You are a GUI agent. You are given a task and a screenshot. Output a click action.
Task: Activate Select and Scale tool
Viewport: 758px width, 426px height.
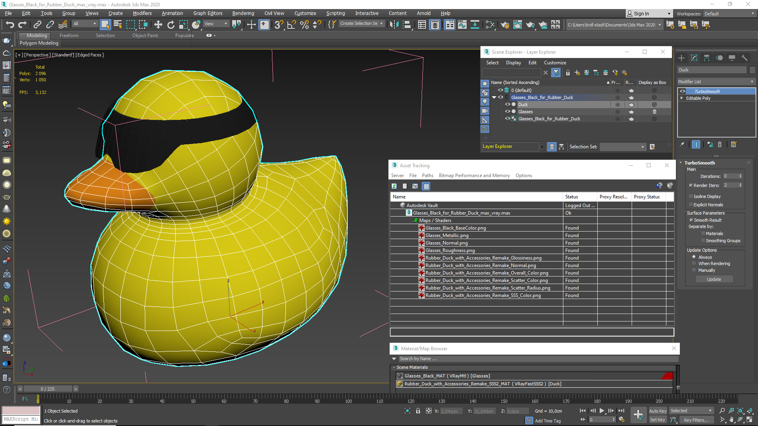pos(183,24)
